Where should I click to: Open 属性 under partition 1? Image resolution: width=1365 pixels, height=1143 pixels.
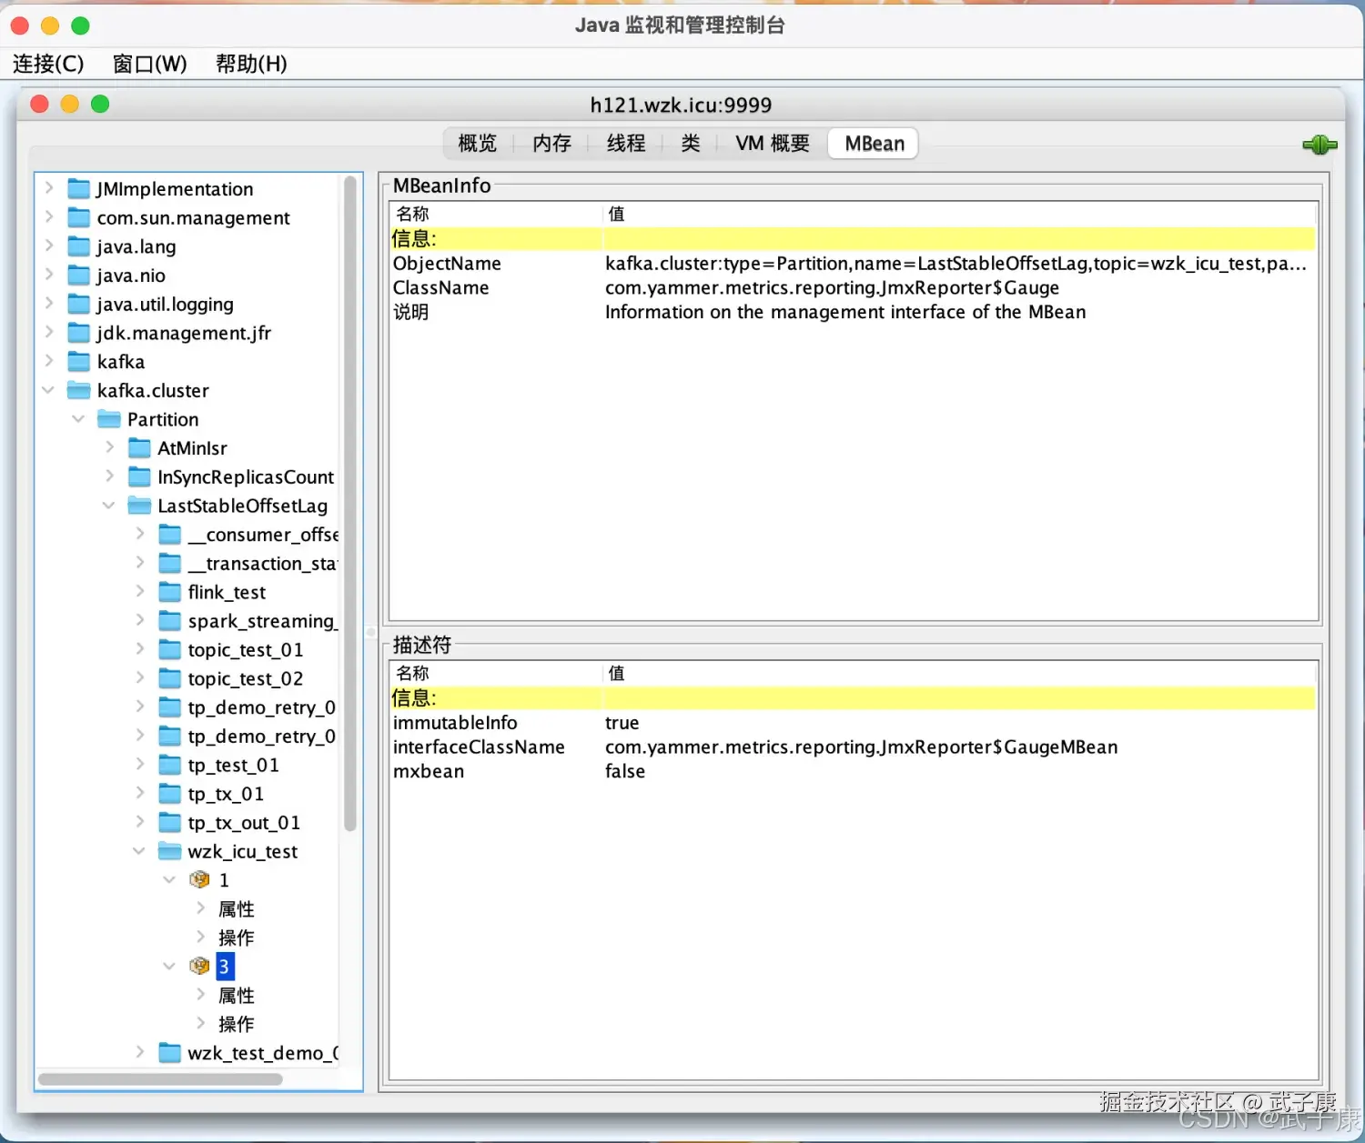pyautogui.click(x=237, y=909)
